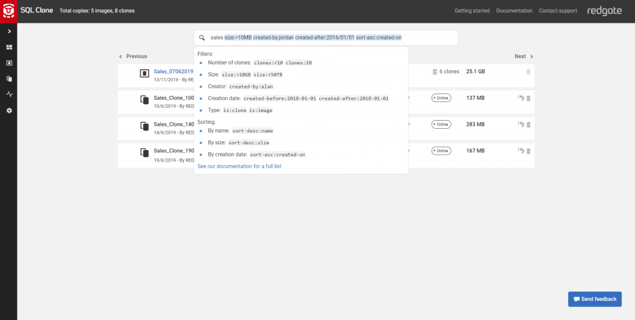The height and width of the screenshot is (320, 635).
Task: Open Getting started in header
Action: [x=472, y=11]
